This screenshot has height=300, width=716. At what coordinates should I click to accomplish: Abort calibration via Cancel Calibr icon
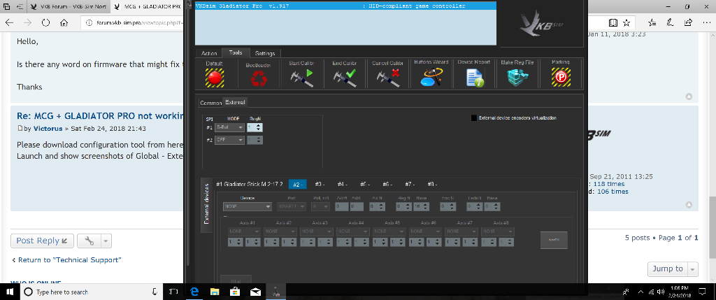(387, 78)
